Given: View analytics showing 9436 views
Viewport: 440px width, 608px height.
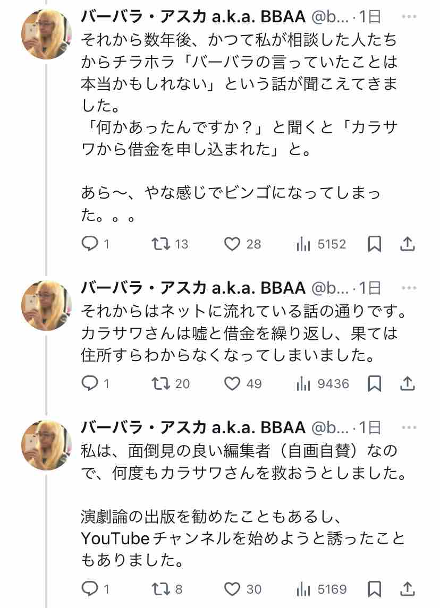Looking at the screenshot, I should coord(322,383).
